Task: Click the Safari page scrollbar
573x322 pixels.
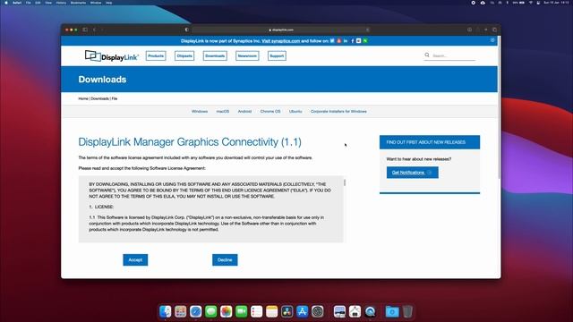Action: (500, 107)
